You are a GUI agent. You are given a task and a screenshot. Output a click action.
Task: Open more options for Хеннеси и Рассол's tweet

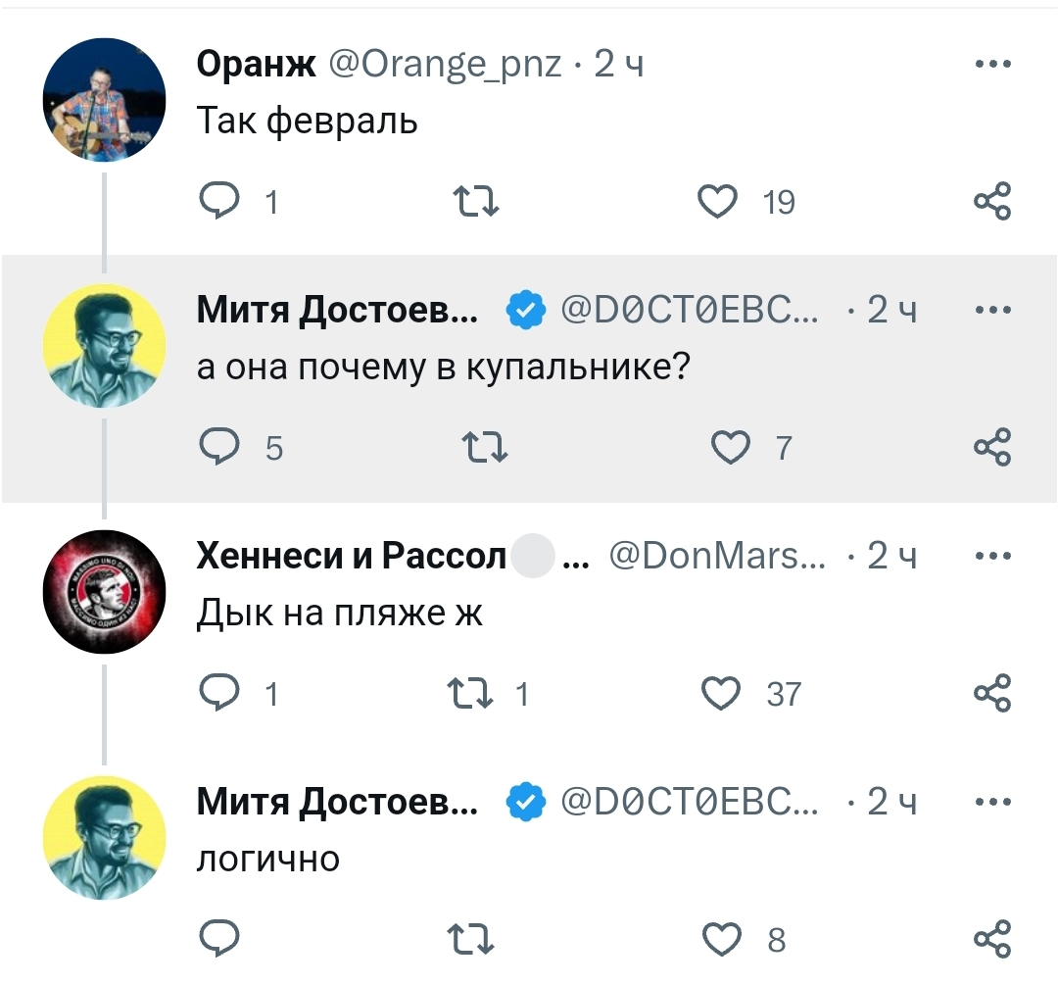[992, 557]
